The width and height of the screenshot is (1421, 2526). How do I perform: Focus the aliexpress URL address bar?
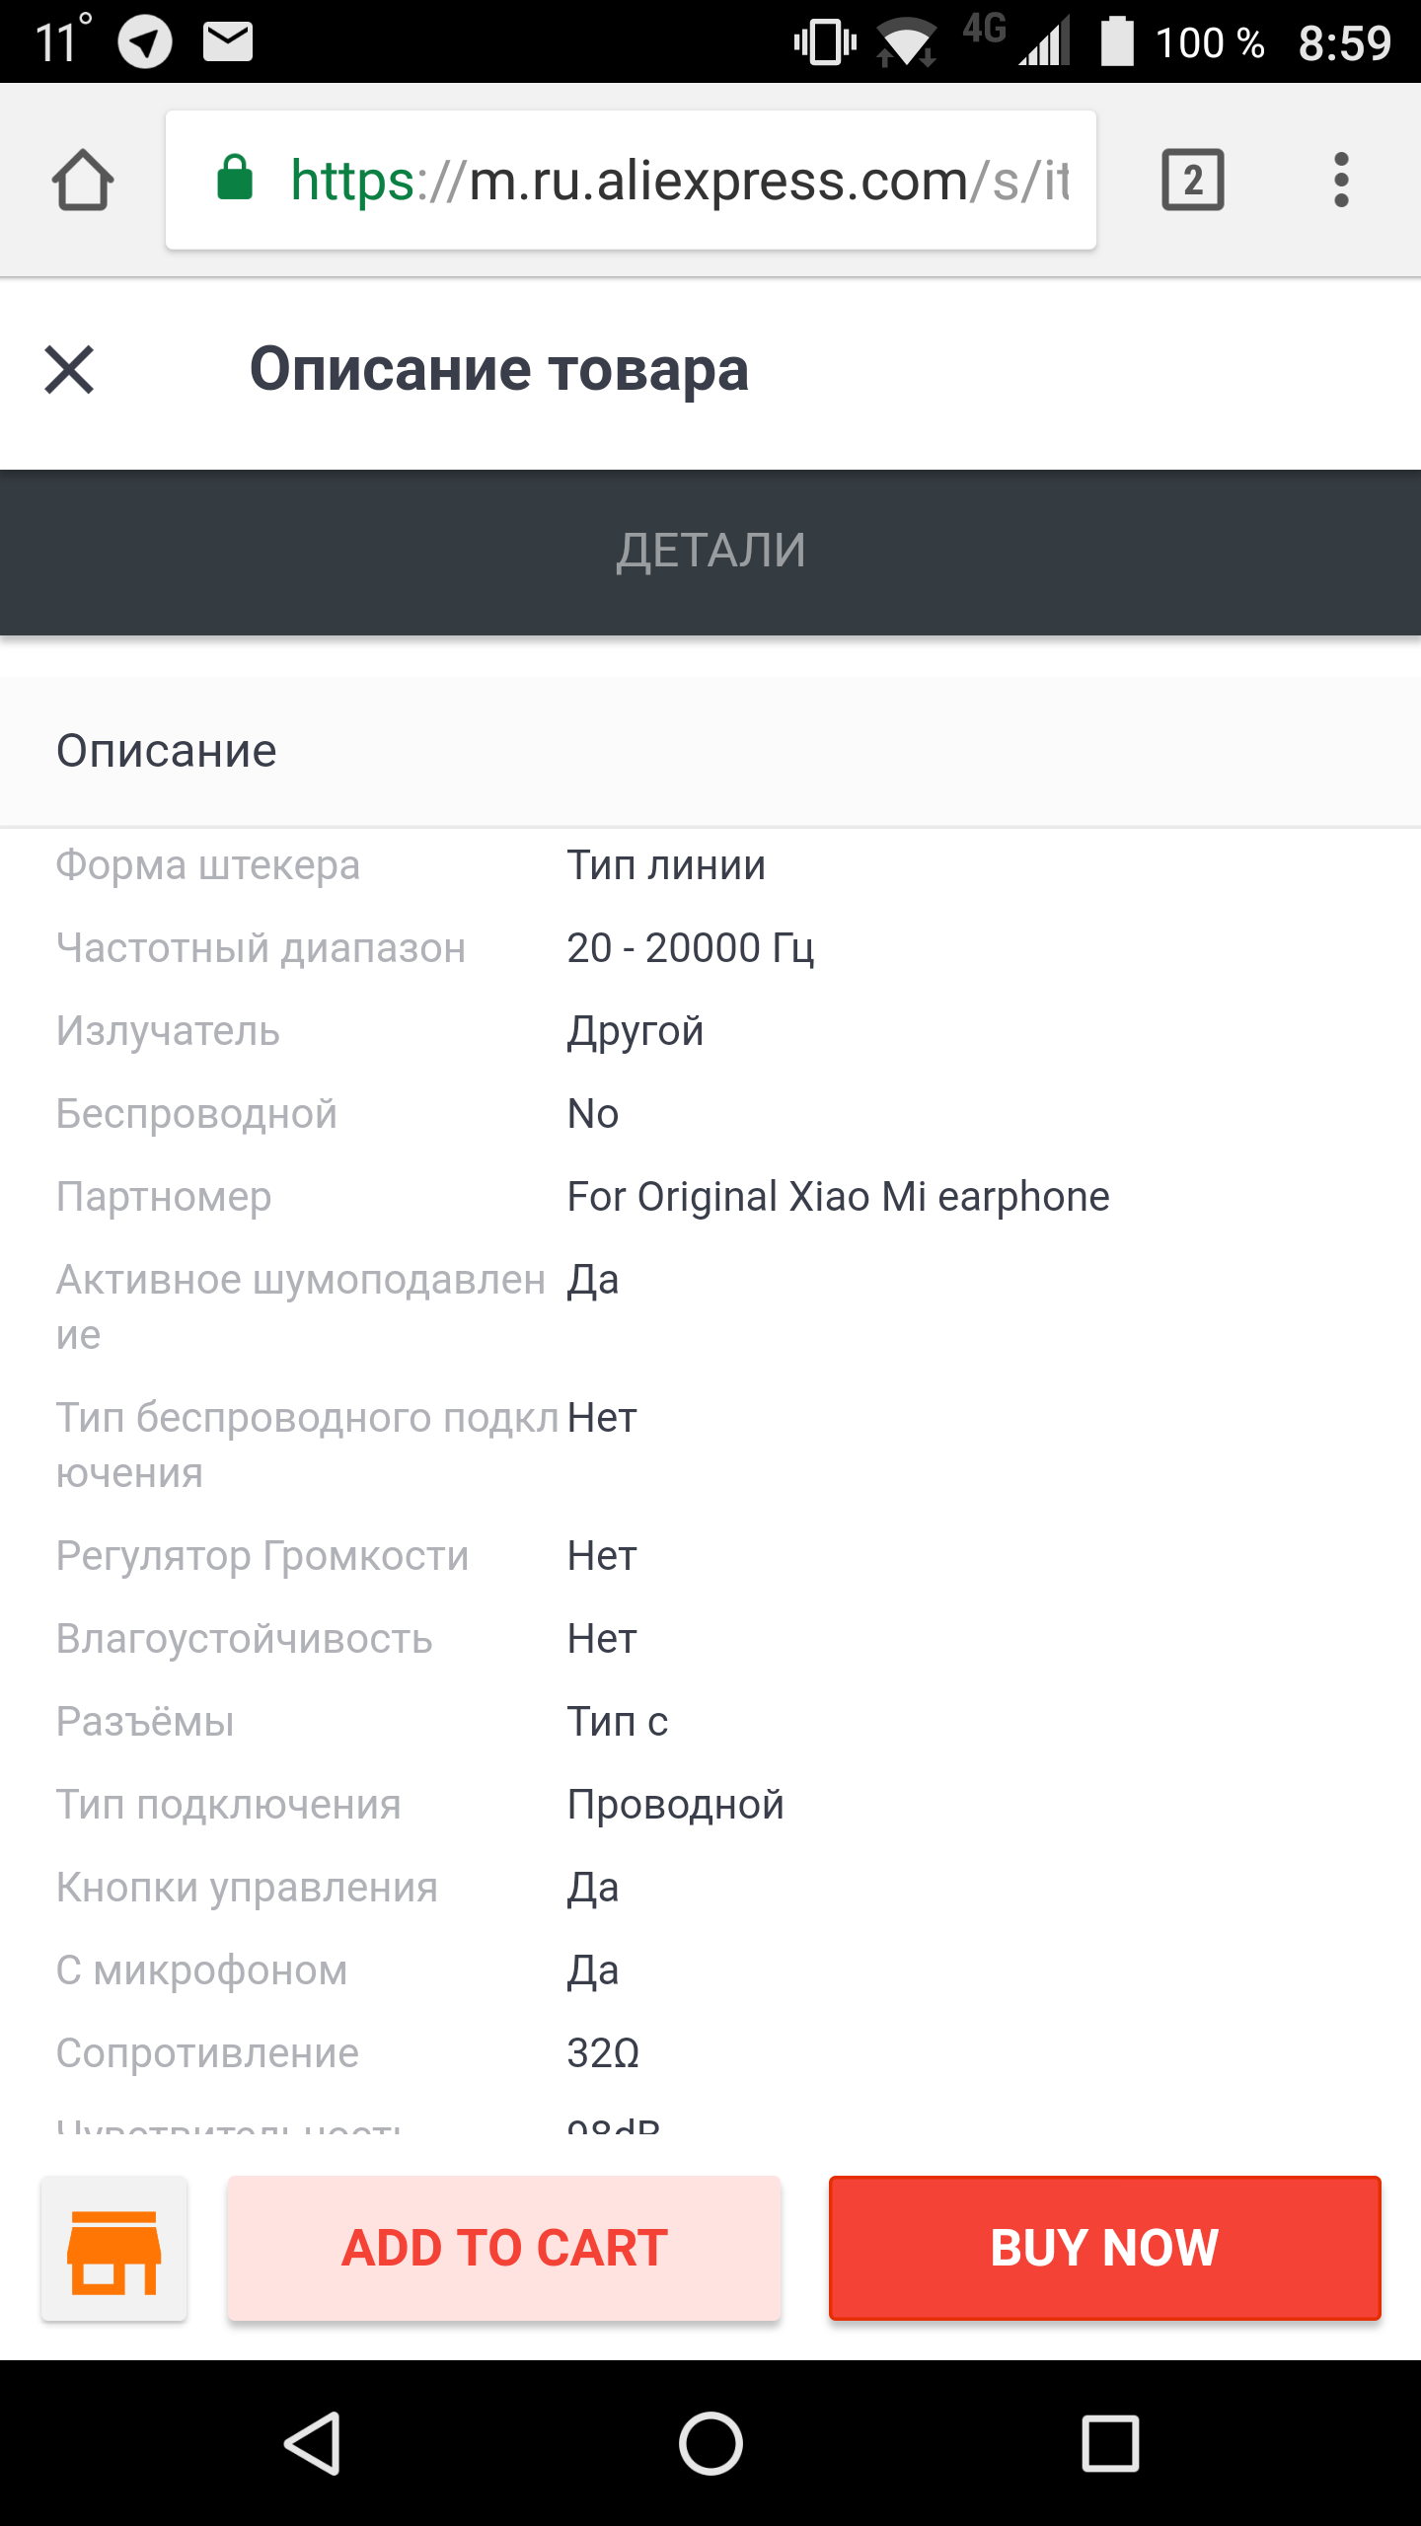[679, 181]
